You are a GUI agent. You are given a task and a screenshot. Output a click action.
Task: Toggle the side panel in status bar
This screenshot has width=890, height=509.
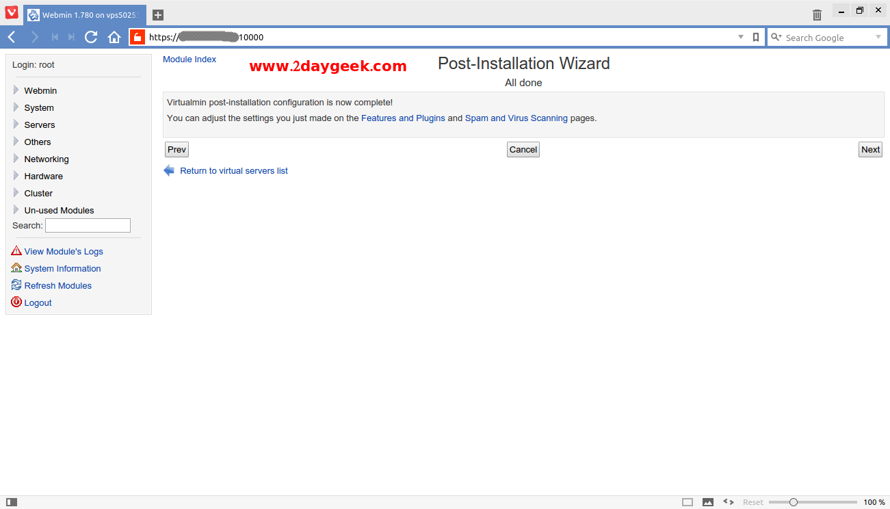click(x=12, y=502)
